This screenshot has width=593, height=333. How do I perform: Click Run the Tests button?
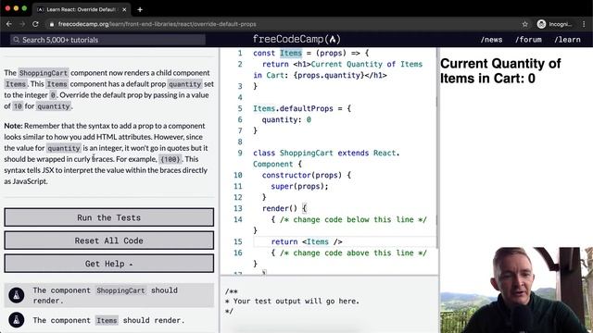point(109,217)
